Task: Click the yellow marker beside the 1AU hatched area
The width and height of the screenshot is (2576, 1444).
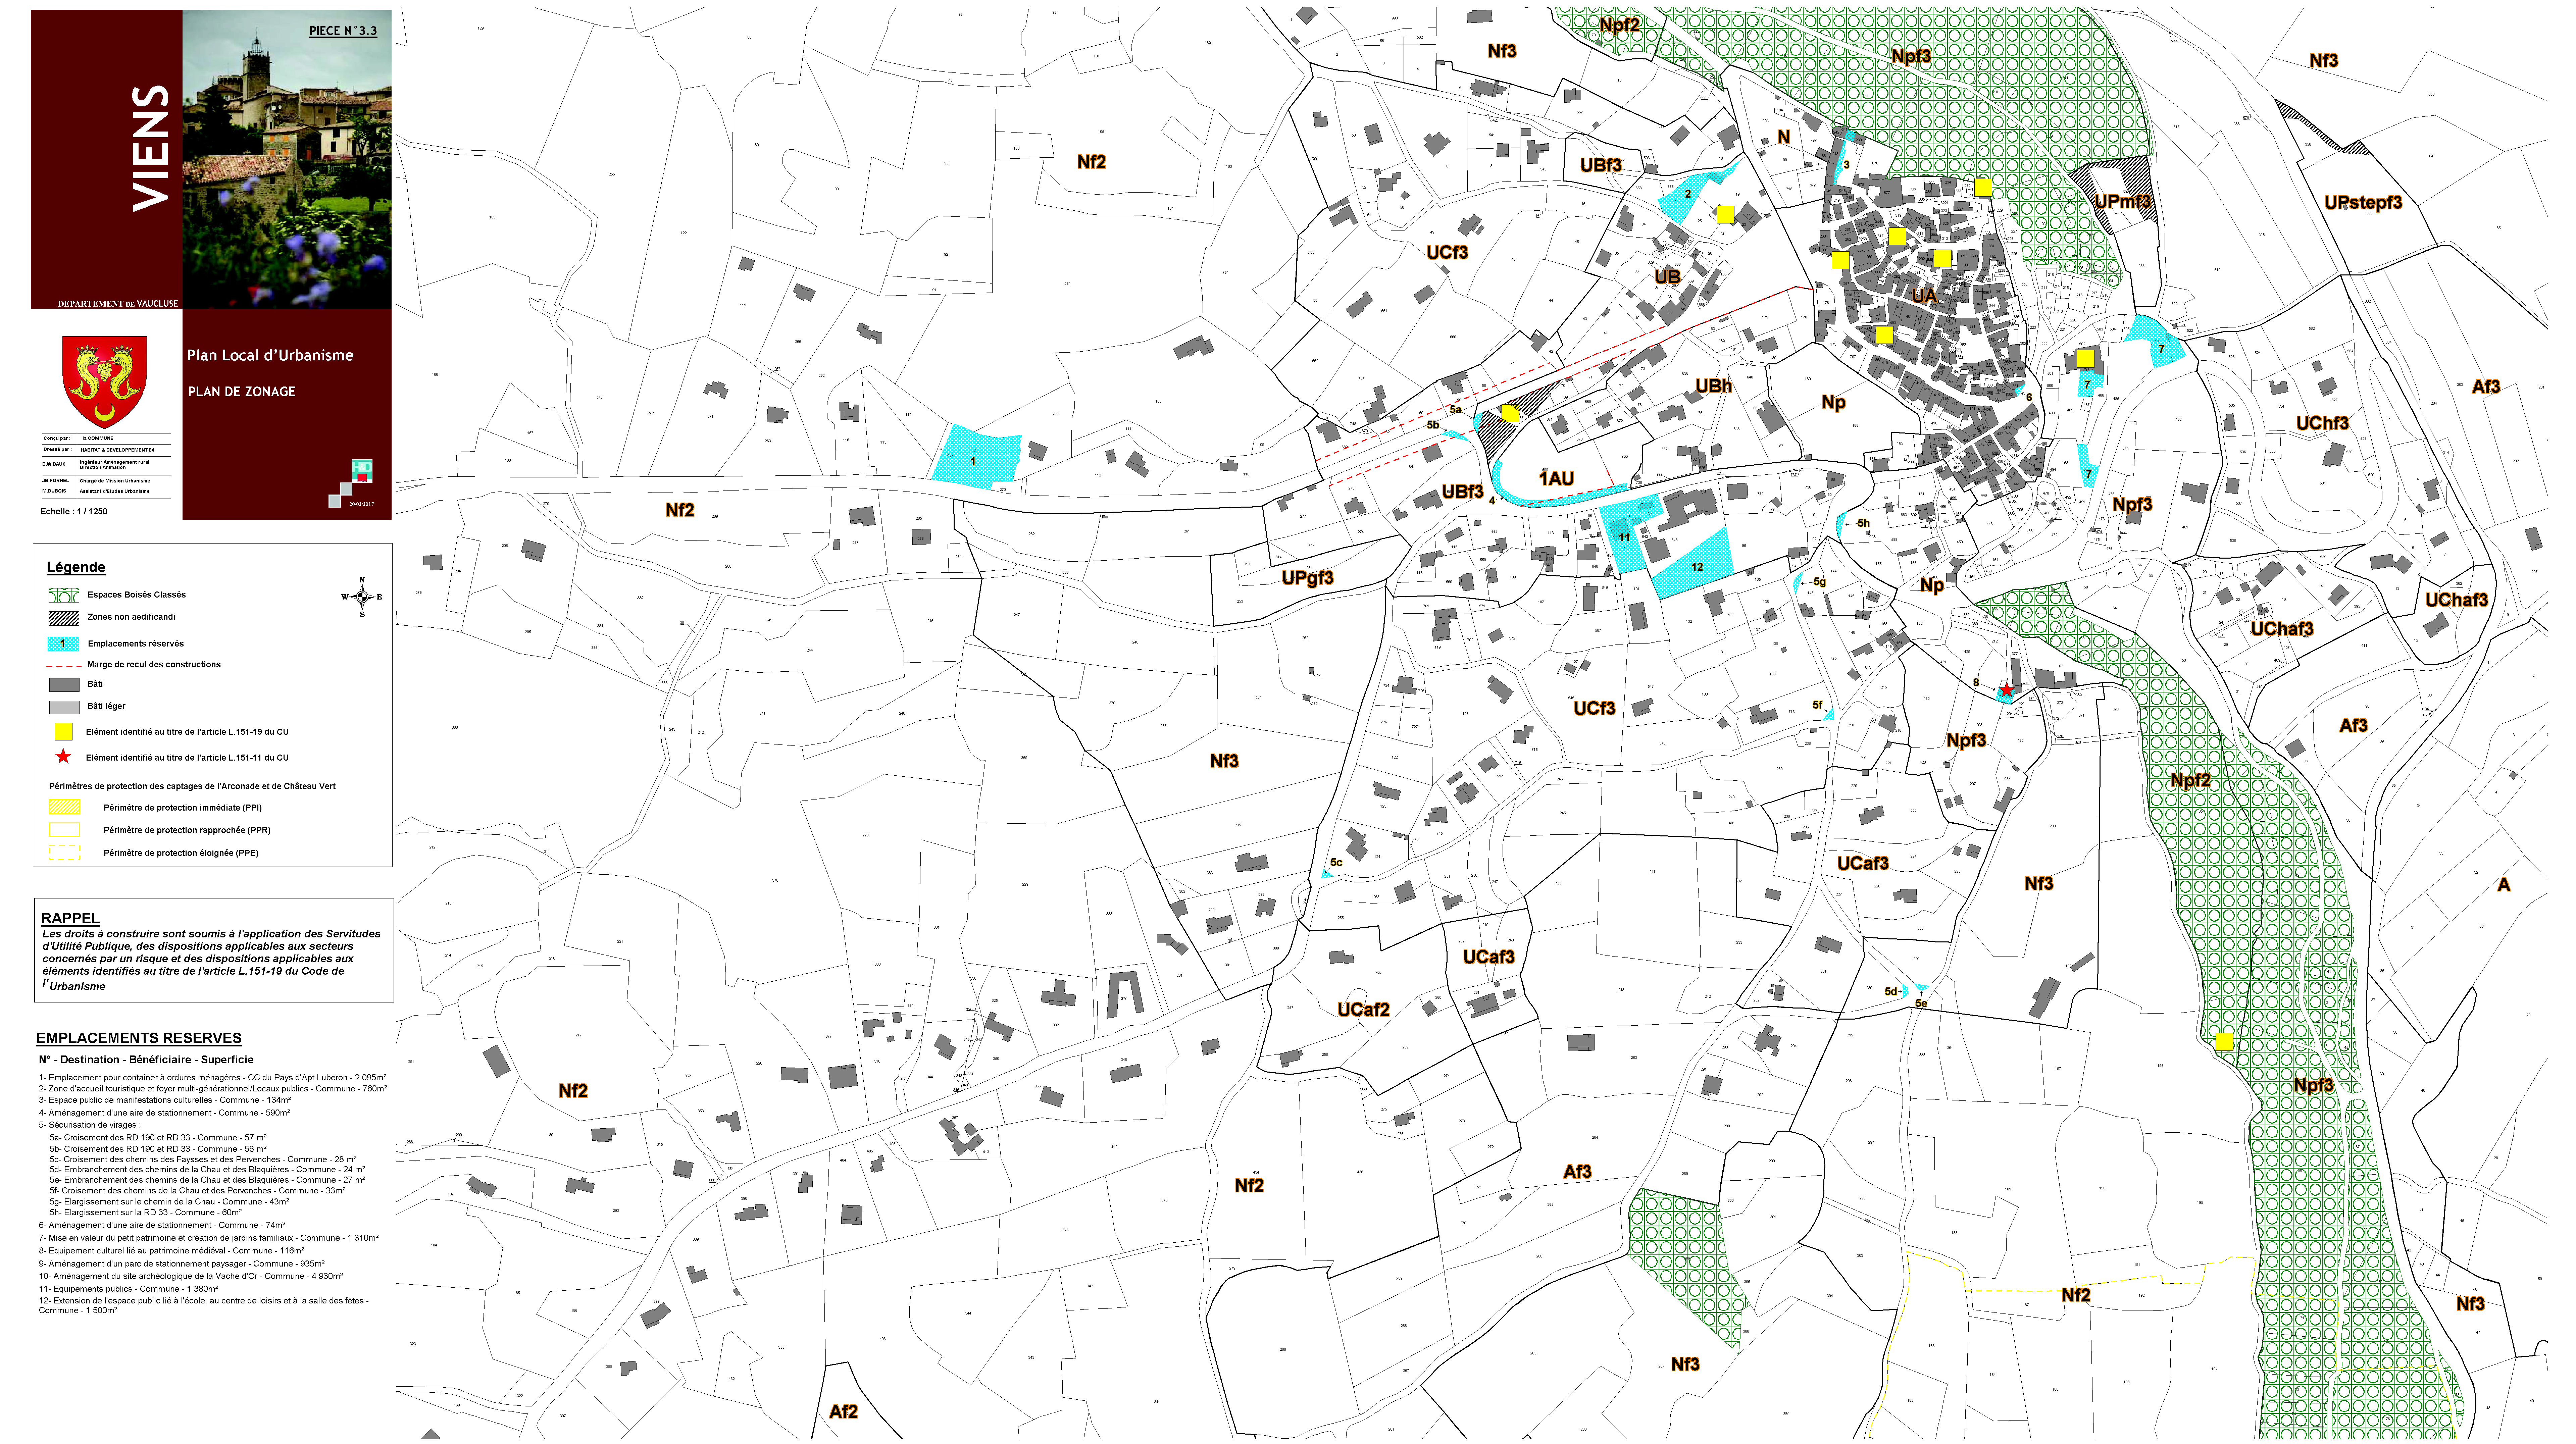Action: click(1510, 413)
